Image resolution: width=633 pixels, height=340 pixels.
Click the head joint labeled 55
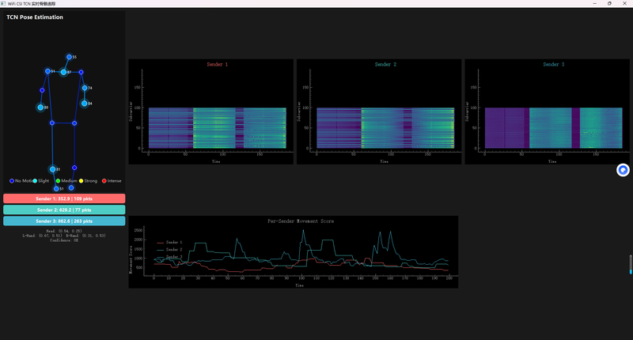69,57
